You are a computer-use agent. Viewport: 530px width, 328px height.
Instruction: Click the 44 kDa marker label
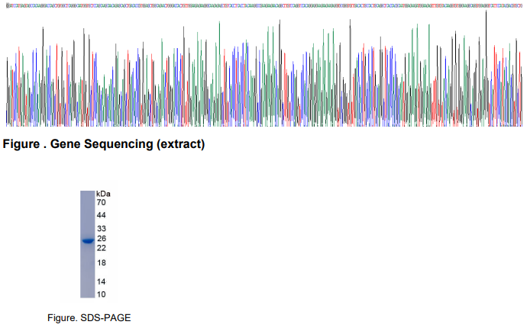point(101,215)
